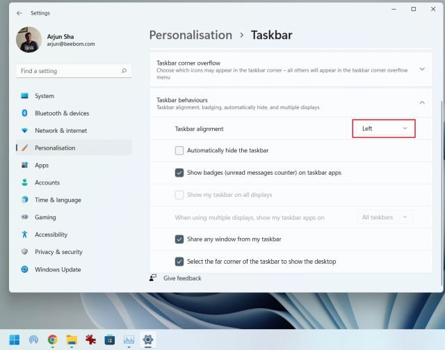Go to Network & internet section

point(60,131)
